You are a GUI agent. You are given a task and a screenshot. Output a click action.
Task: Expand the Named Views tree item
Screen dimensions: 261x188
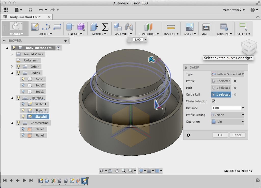[x=12, y=54]
